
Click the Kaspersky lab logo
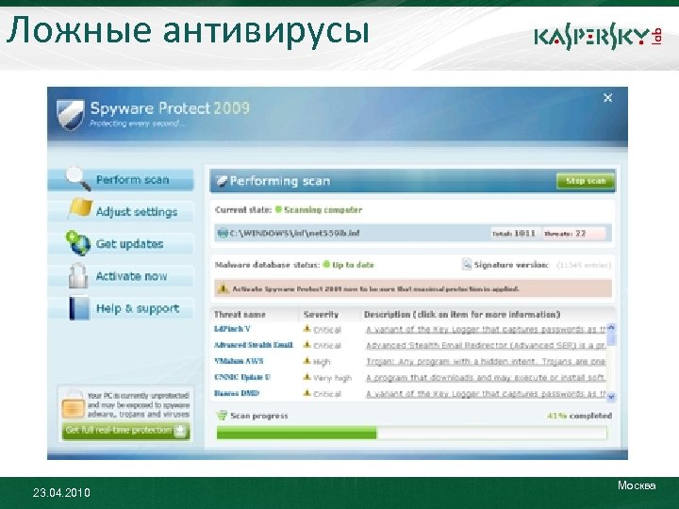click(598, 38)
